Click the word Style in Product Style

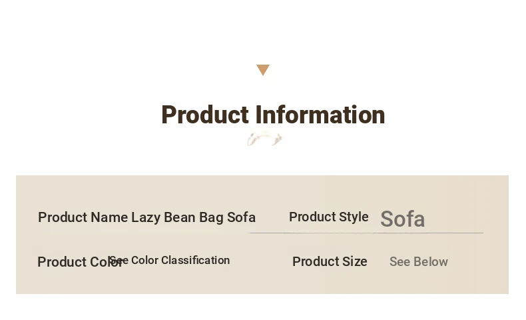[x=354, y=217]
